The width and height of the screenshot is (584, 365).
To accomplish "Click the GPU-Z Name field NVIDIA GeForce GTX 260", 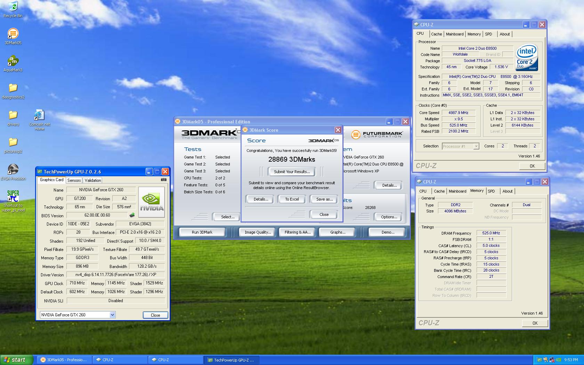I will click(101, 190).
